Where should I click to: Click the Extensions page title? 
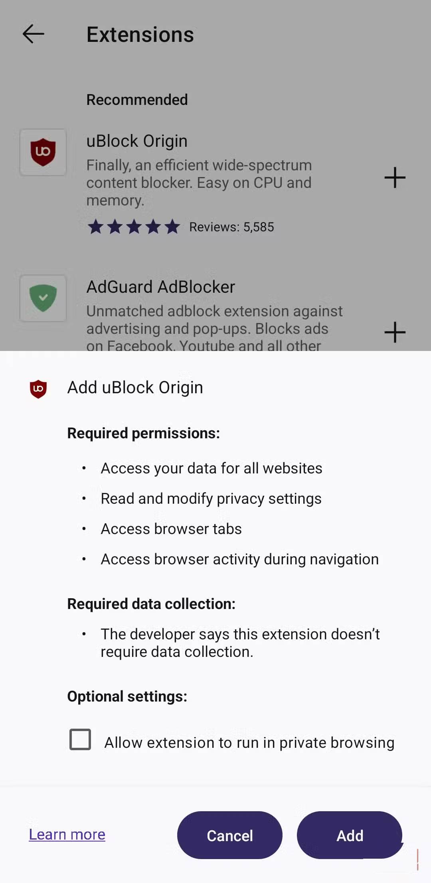click(x=140, y=34)
